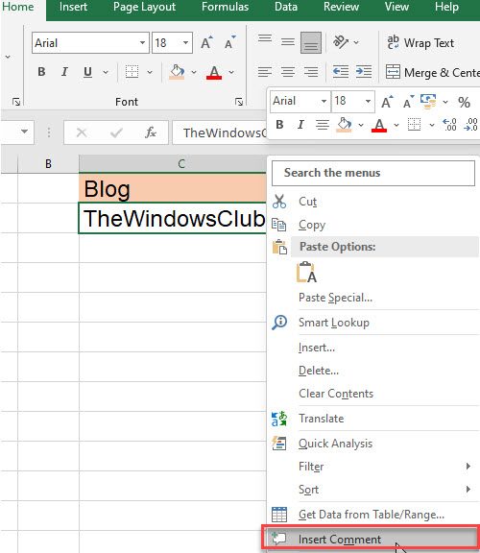The image size is (480, 553).
Task: Choose Get Data from Table/Range
Action: 373,515
